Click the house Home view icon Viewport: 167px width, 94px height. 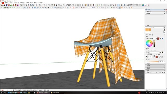coord(57,5)
